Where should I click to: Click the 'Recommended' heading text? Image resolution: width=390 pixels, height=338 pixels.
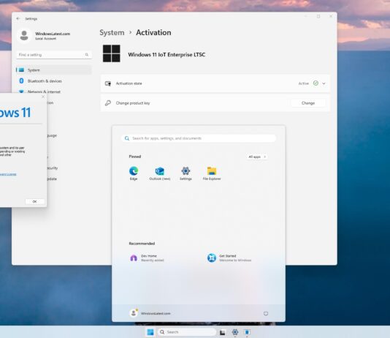(x=142, y=244)
